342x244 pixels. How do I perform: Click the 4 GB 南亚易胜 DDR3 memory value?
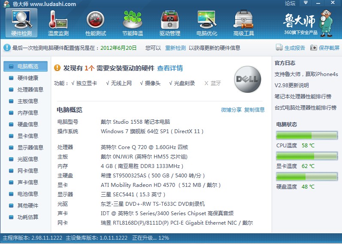pyautogui.click(x=142, y=166)
